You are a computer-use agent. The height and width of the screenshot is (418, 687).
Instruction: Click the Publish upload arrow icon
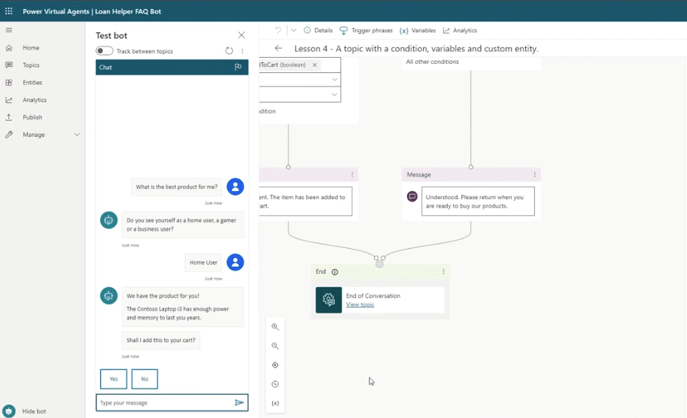coord(9,117)
